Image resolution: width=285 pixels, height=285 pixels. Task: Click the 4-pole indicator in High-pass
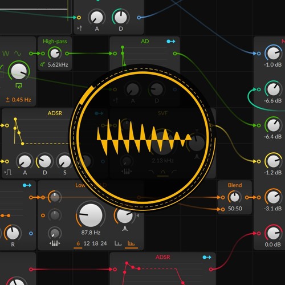42,64
